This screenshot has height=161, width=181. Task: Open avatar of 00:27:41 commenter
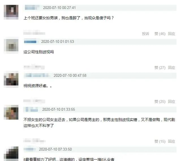click(x=11, y=12)
